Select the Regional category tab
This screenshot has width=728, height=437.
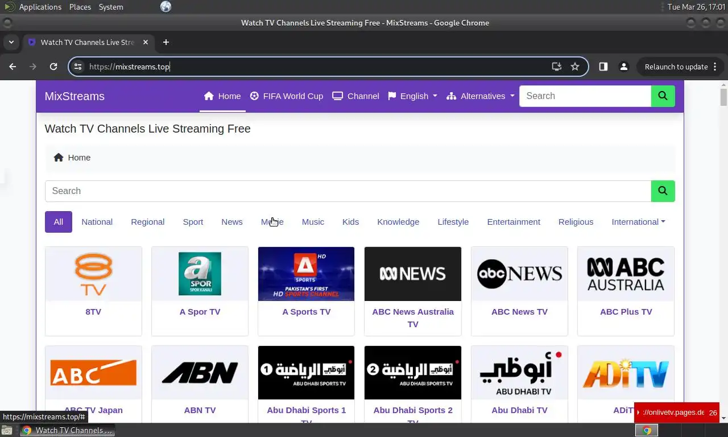(x=147, y=222)
